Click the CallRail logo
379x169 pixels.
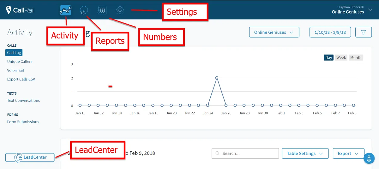pyautogui.click(x=20, y=10)
